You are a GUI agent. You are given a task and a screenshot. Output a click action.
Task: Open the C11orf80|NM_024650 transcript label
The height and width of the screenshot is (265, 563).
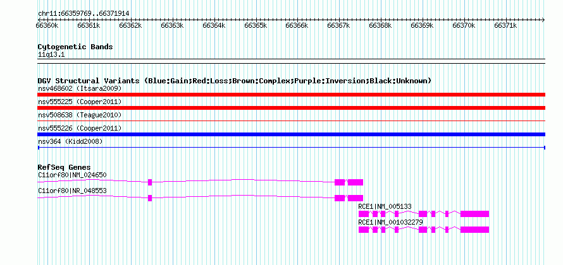point(72,175)
